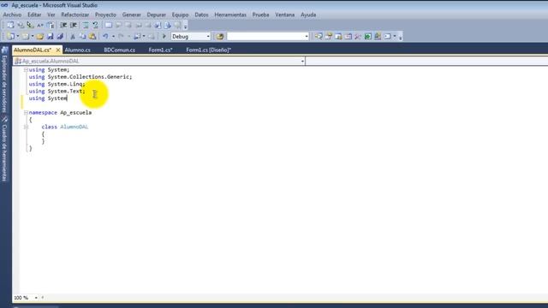Click the Increase Indent toolbar icon
This screenshot has width=548, height=308.
(x=74, y=25)
